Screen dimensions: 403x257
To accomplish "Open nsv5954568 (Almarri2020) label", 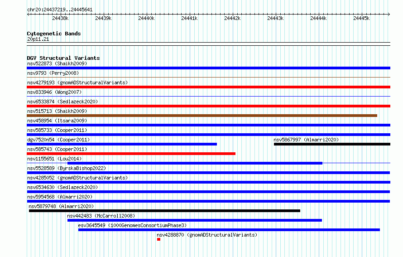I will click(x=60, y=197).
